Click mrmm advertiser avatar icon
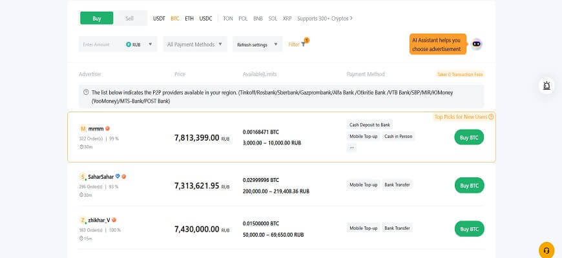Screen dimensions: 562x258 point(83,128)
